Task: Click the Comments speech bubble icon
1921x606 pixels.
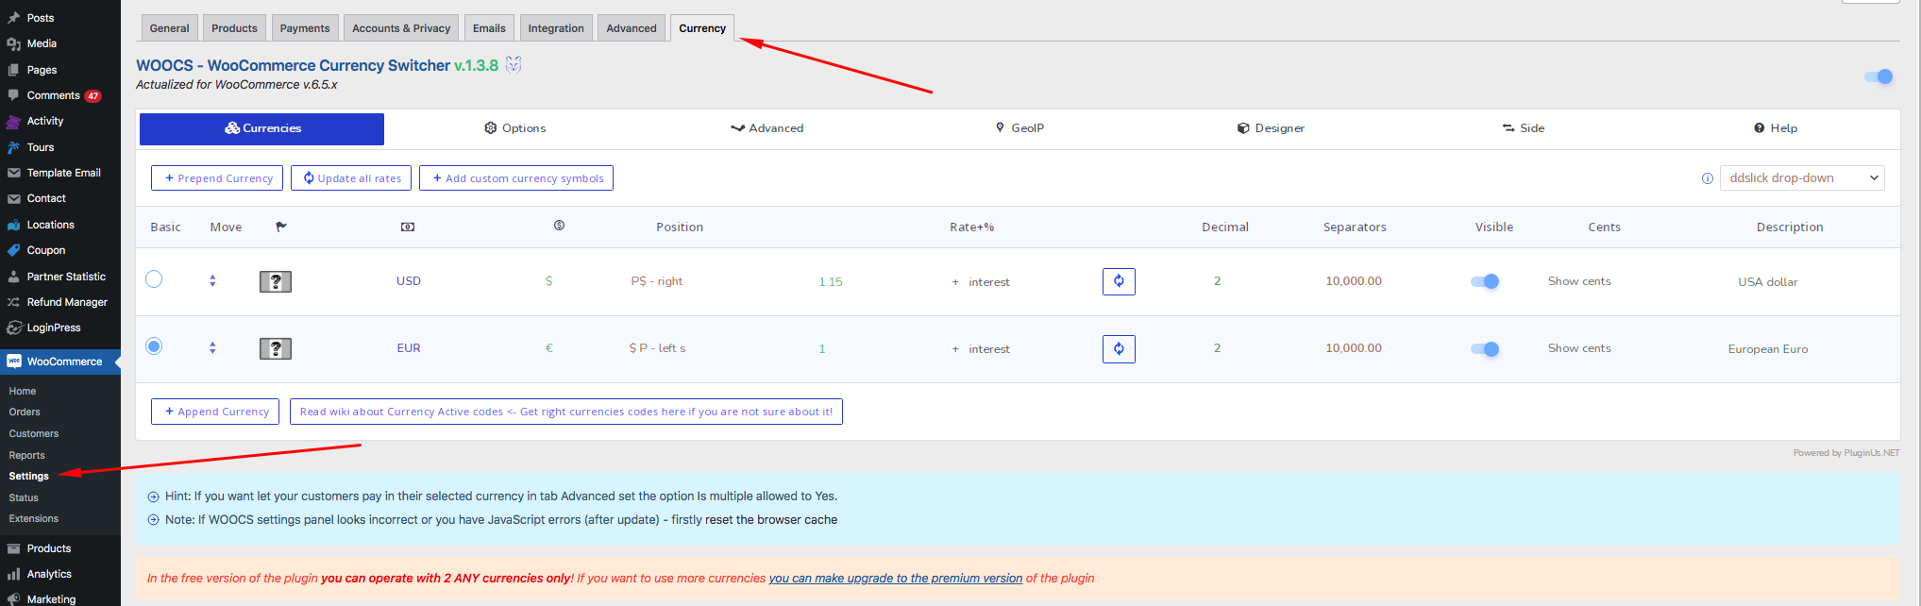Action: point(13,95)
